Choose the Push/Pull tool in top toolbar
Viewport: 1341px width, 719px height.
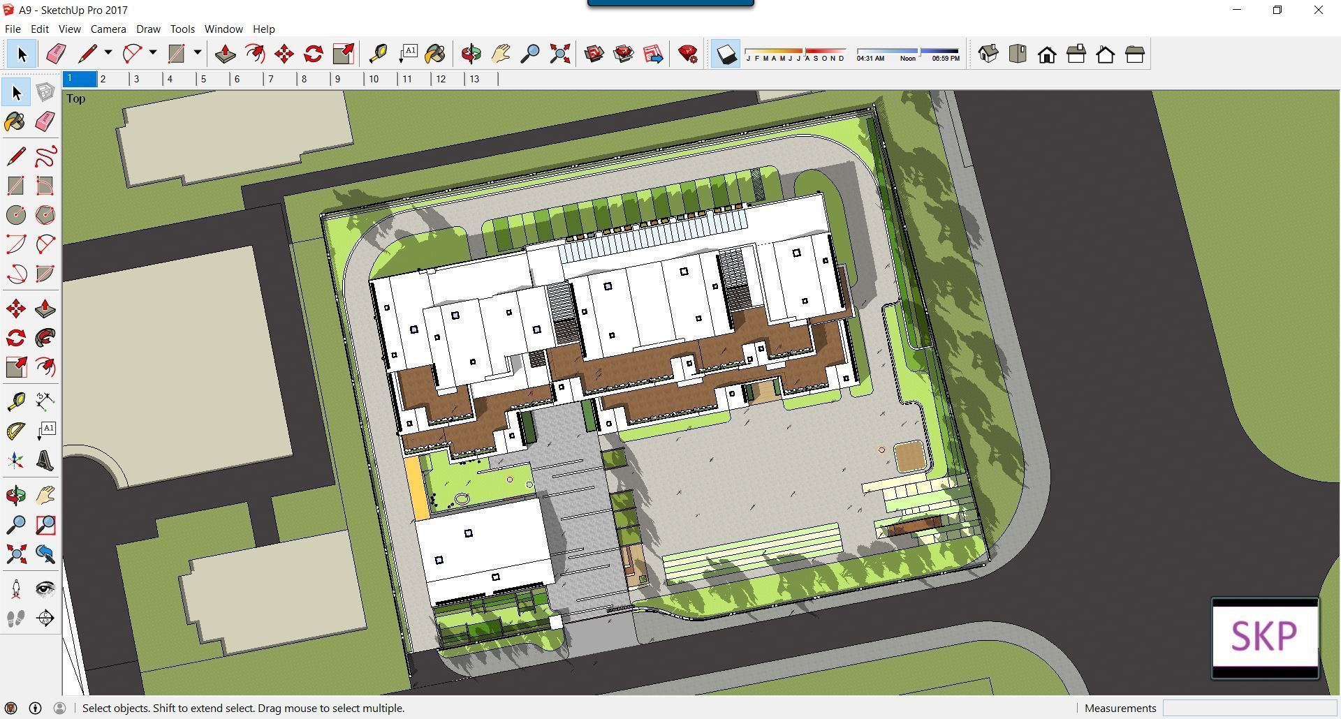225,54
